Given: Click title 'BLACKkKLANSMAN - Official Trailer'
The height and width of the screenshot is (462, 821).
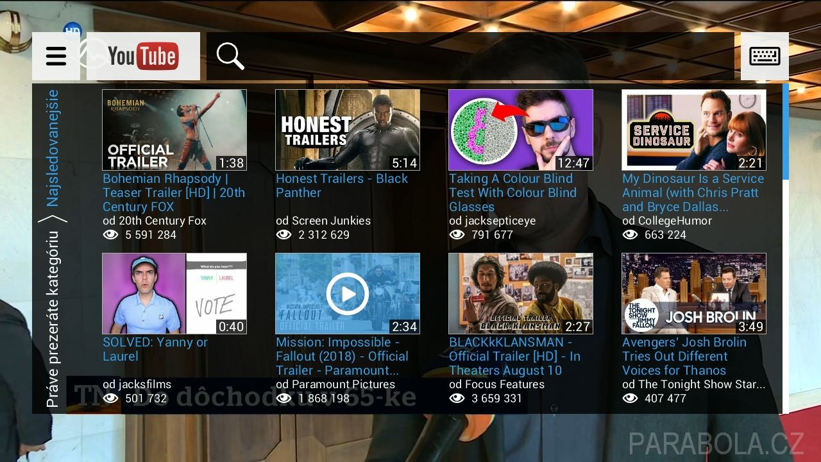Looking at the screenshot, I should [x=514, y=356].
